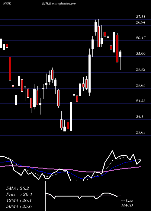Viewport: 151px width, 211px height.
Task: Click the 26.47 price level label
Action: (140, 38)
